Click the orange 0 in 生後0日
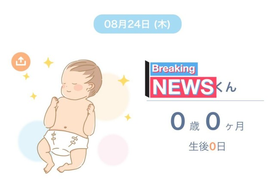Image resolution: width=275 pixels, height=192 pixels. [212, 147]
